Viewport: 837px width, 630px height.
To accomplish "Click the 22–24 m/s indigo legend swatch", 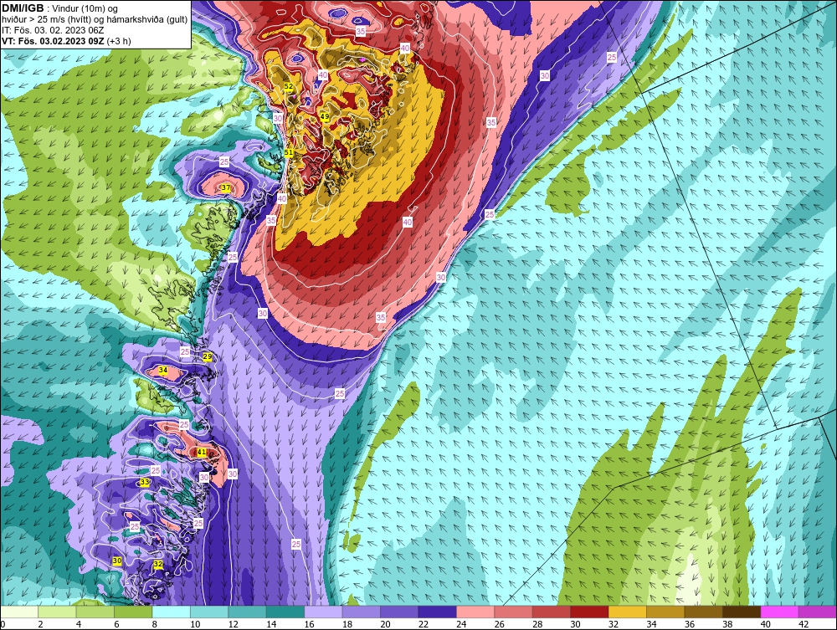I will point(437,612).
